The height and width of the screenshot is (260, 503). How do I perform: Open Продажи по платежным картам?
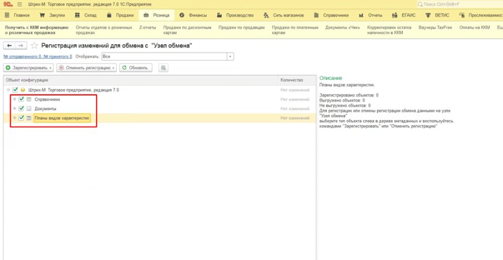tap(295, 30)
